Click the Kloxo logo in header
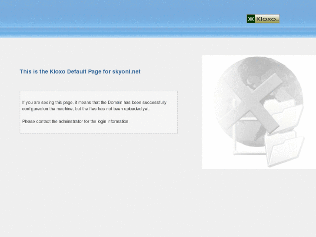Screen dimensions: 316x237 pos(263,19)
